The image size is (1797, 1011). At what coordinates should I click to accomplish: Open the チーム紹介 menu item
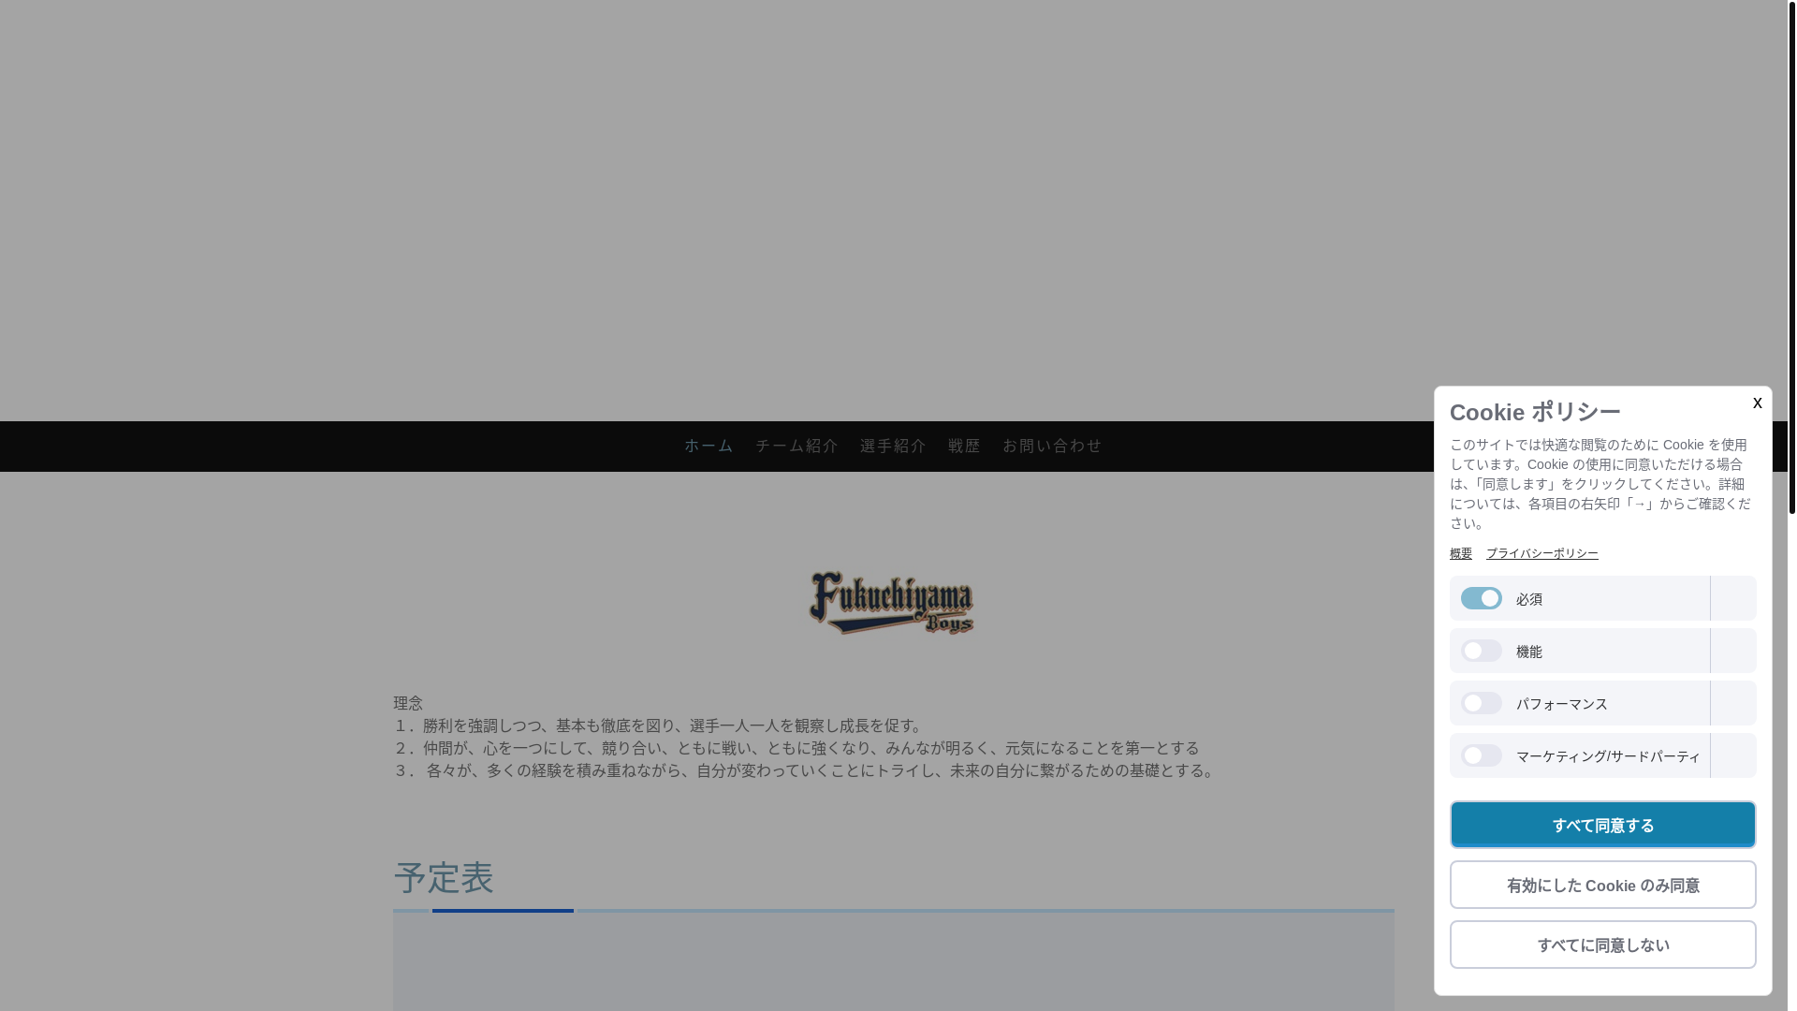tap(796, 447)
